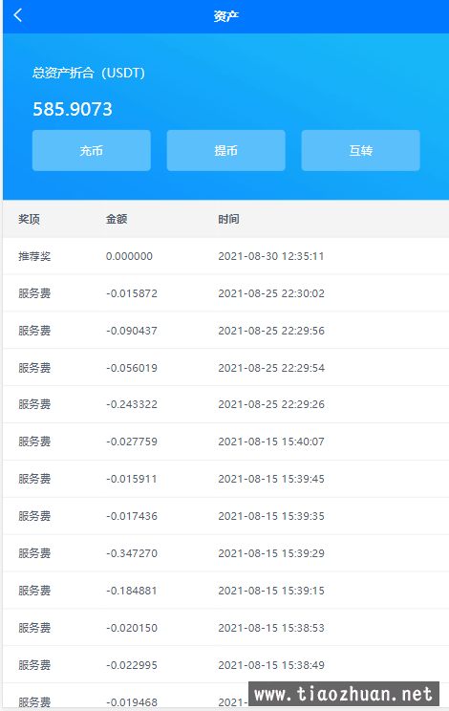Tap the 充币 deposit button
This screenshot has height=711, width=449.
click(x=92, y=151)
